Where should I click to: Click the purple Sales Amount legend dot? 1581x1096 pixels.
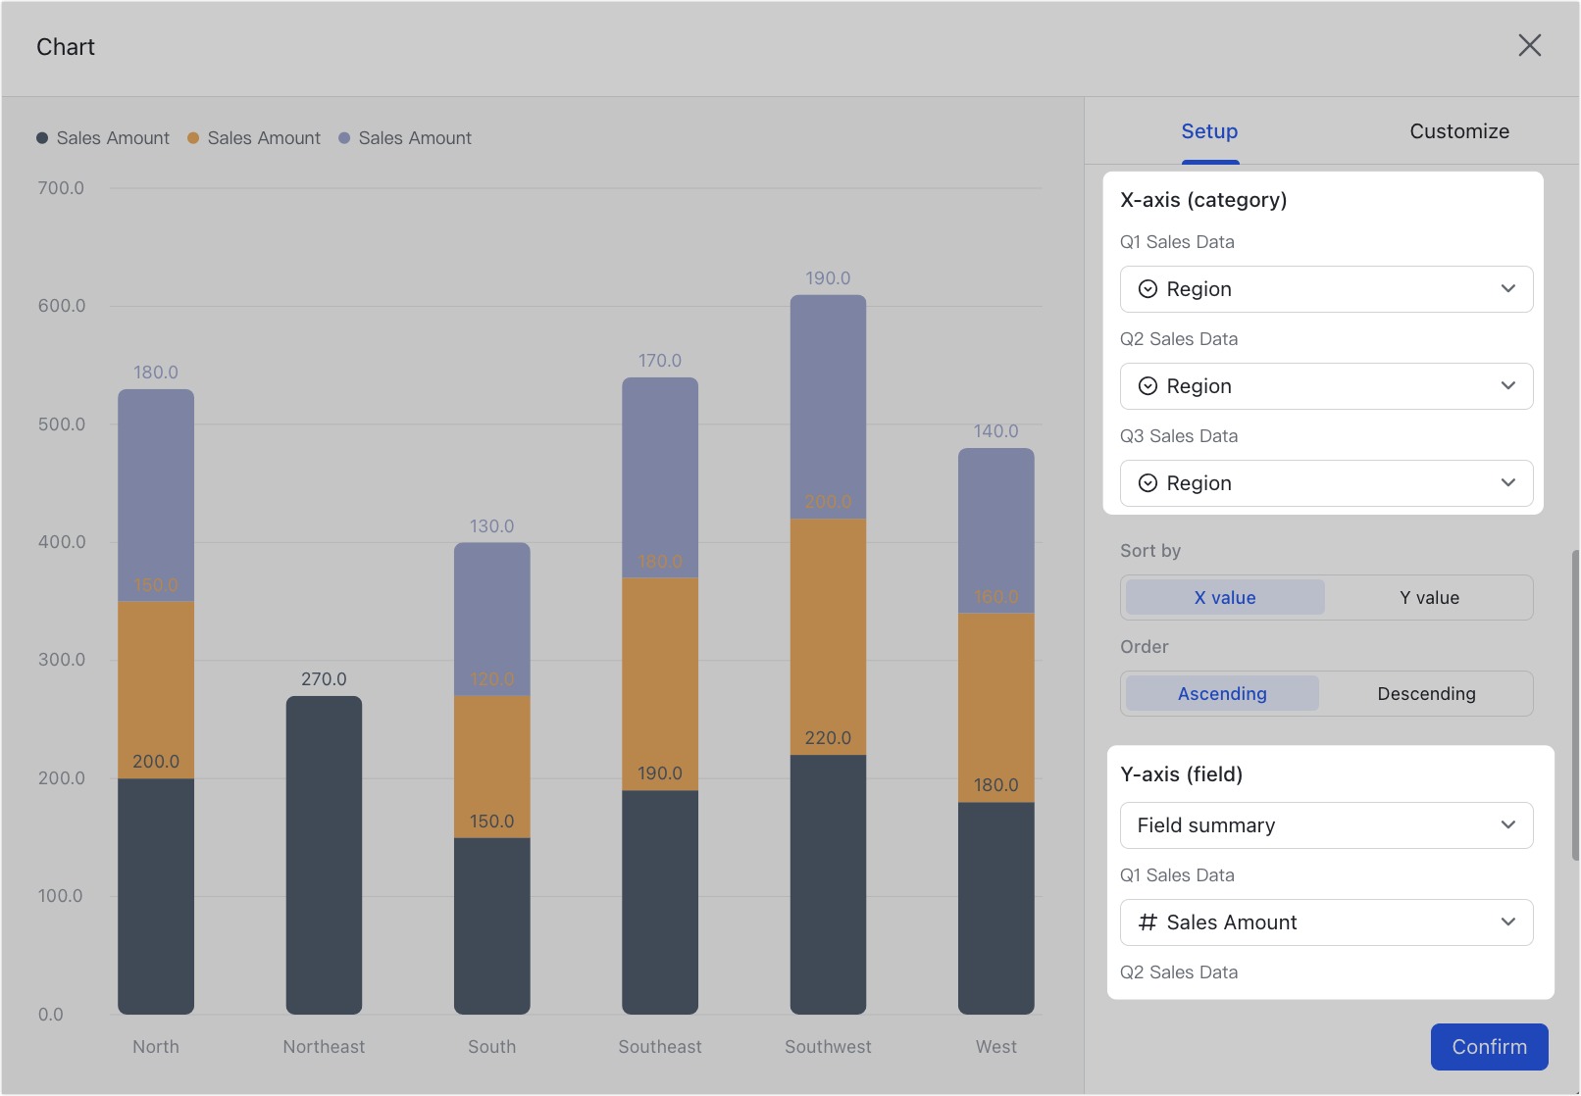(343, 137)
